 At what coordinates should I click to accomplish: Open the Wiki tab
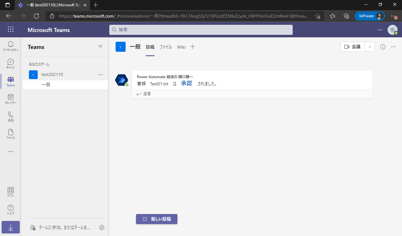tap(181, 47)
